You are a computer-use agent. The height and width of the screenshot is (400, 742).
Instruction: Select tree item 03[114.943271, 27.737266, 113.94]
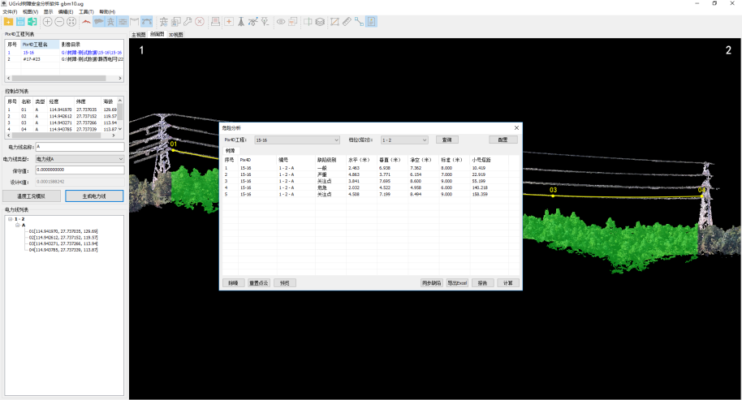(x=63, y=243)
